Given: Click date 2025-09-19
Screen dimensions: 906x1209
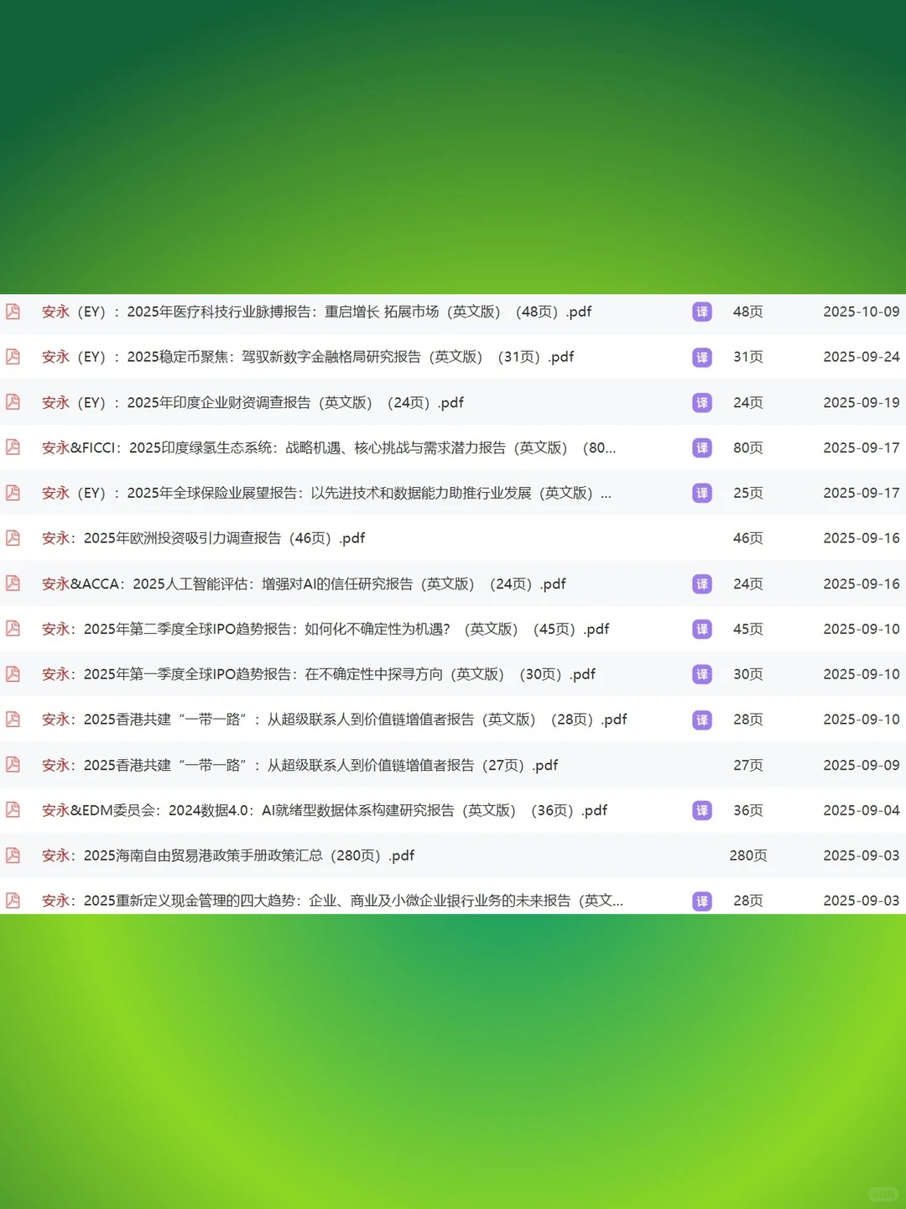Looking at the screenshot, I should coord(861,402).
